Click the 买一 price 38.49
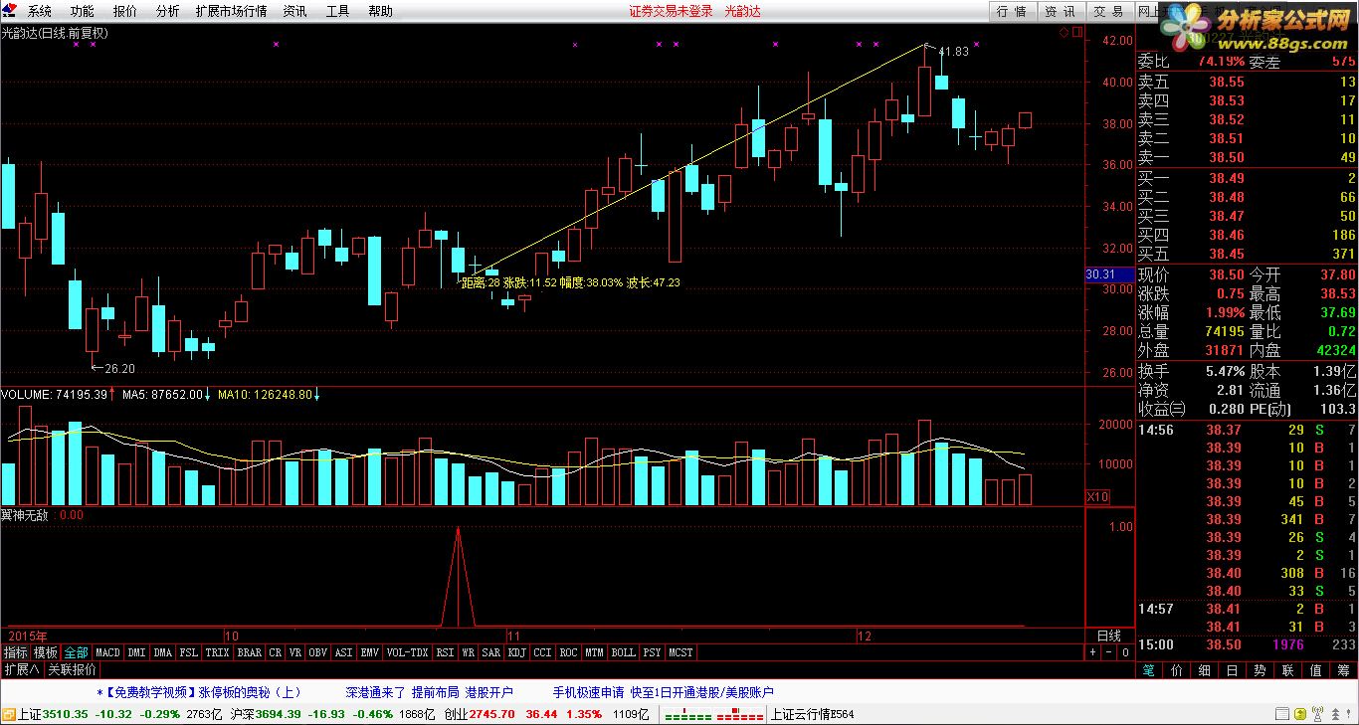Viewport: 1359px width, 725px height. coord(1227,178)
